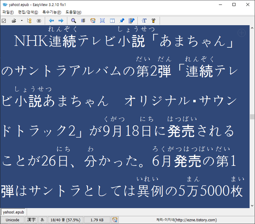255x224 pixels.
Task: Go to previous page with left arrow
Action: (51, 21)
